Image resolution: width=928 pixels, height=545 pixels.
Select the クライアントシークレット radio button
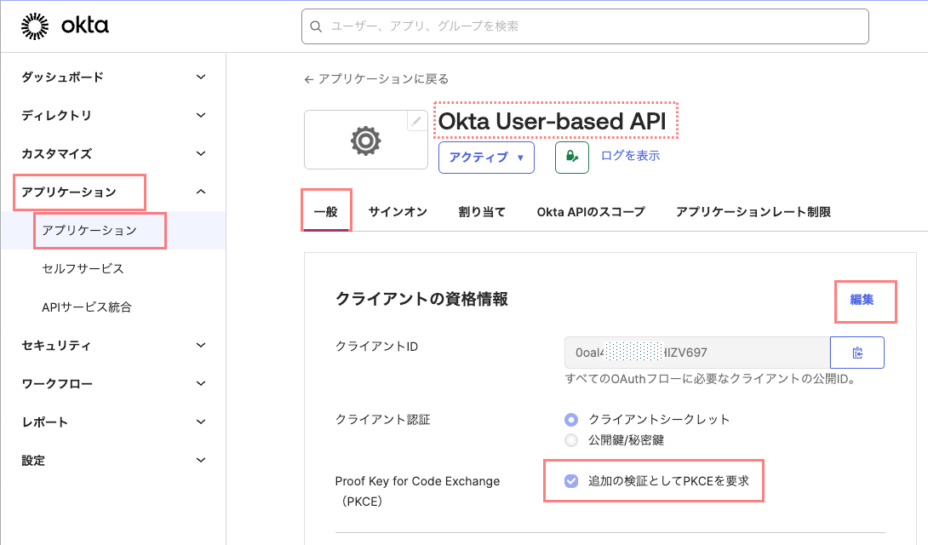click(571, 419)
